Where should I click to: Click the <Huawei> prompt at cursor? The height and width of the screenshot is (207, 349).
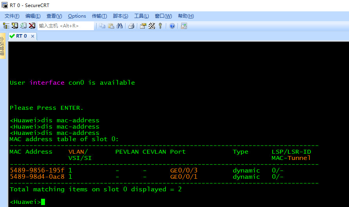point(25,202)
